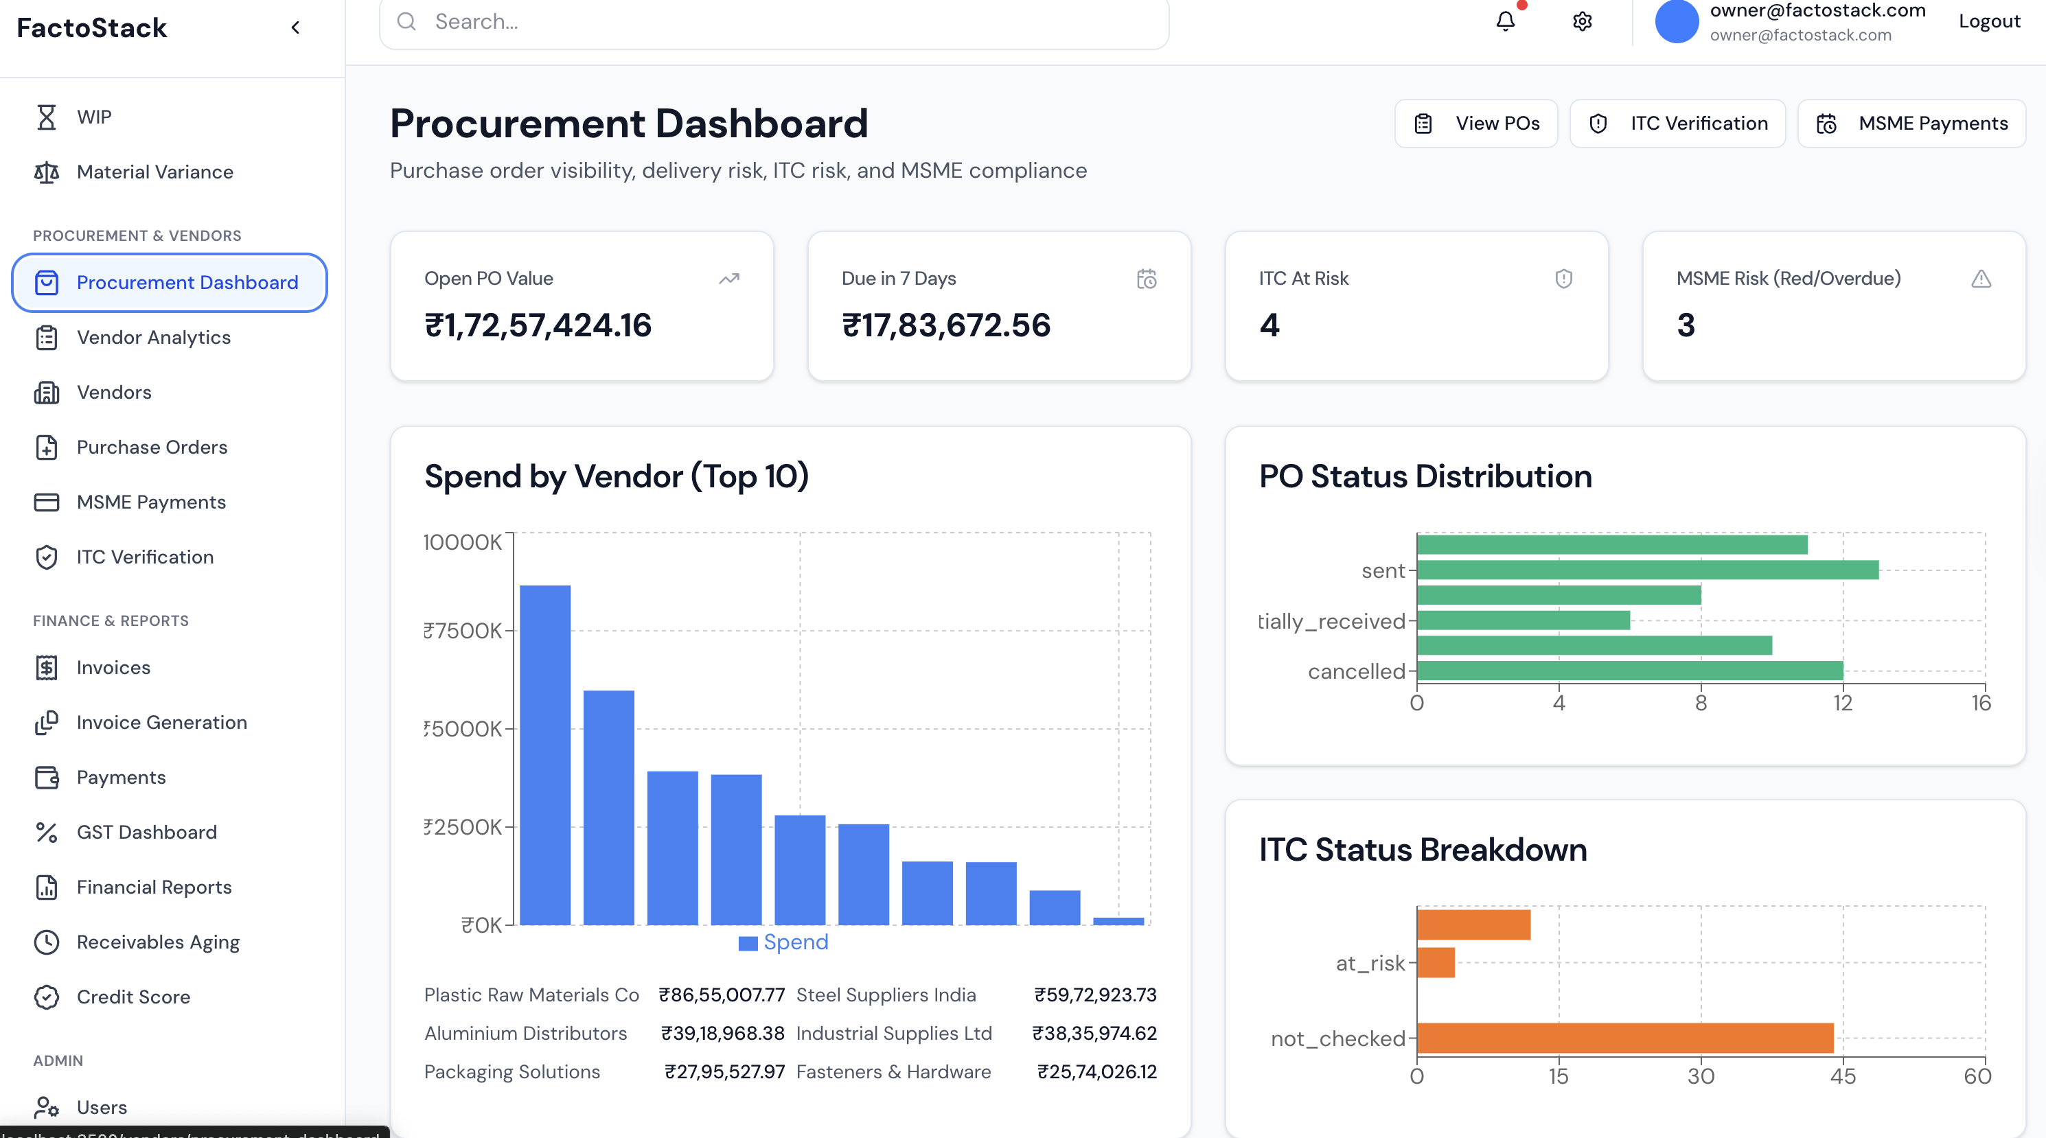Click inside the Search field
This screenshot has width=2046, height=1138.
[774, 21]
